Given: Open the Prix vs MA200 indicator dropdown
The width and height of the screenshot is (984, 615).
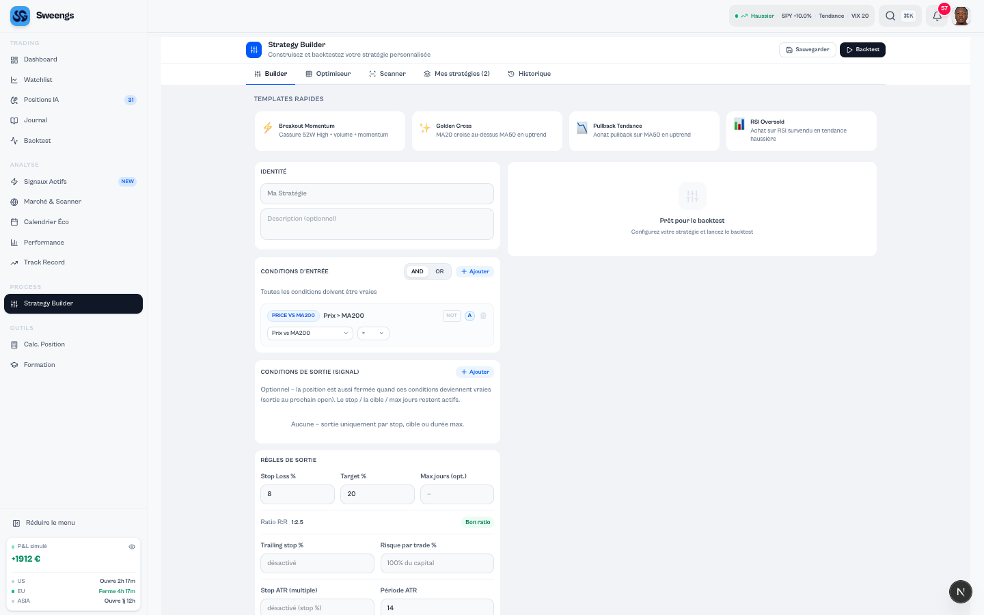Looking at the screenshot, I should coord(310,333).
